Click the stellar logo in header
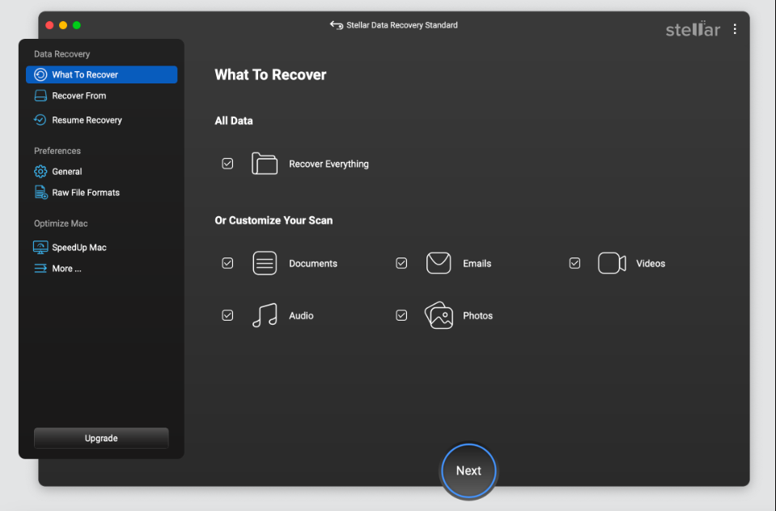The width and height of the screenshot is (776, 511). click(693, 29)
